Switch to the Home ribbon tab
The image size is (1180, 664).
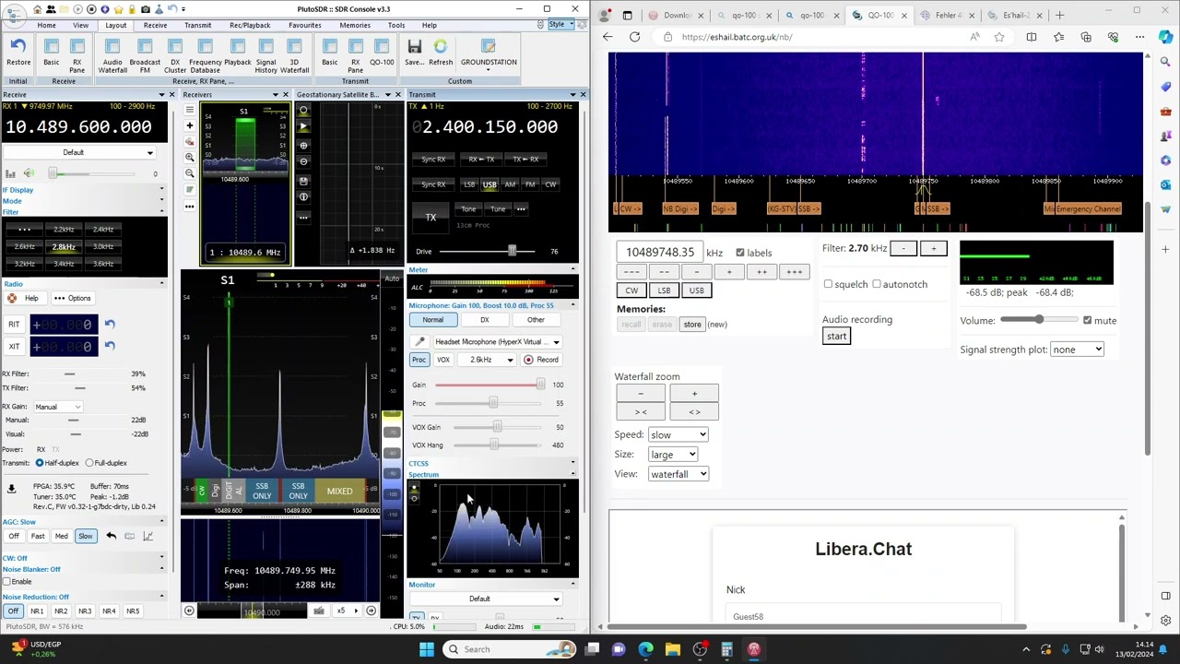[x=46, y=25]
